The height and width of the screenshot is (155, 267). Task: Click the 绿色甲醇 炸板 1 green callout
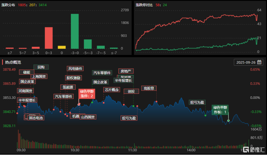coord(220,110)
